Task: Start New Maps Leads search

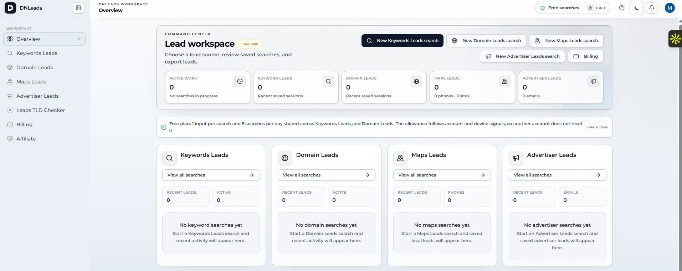Action: point(566,41)
